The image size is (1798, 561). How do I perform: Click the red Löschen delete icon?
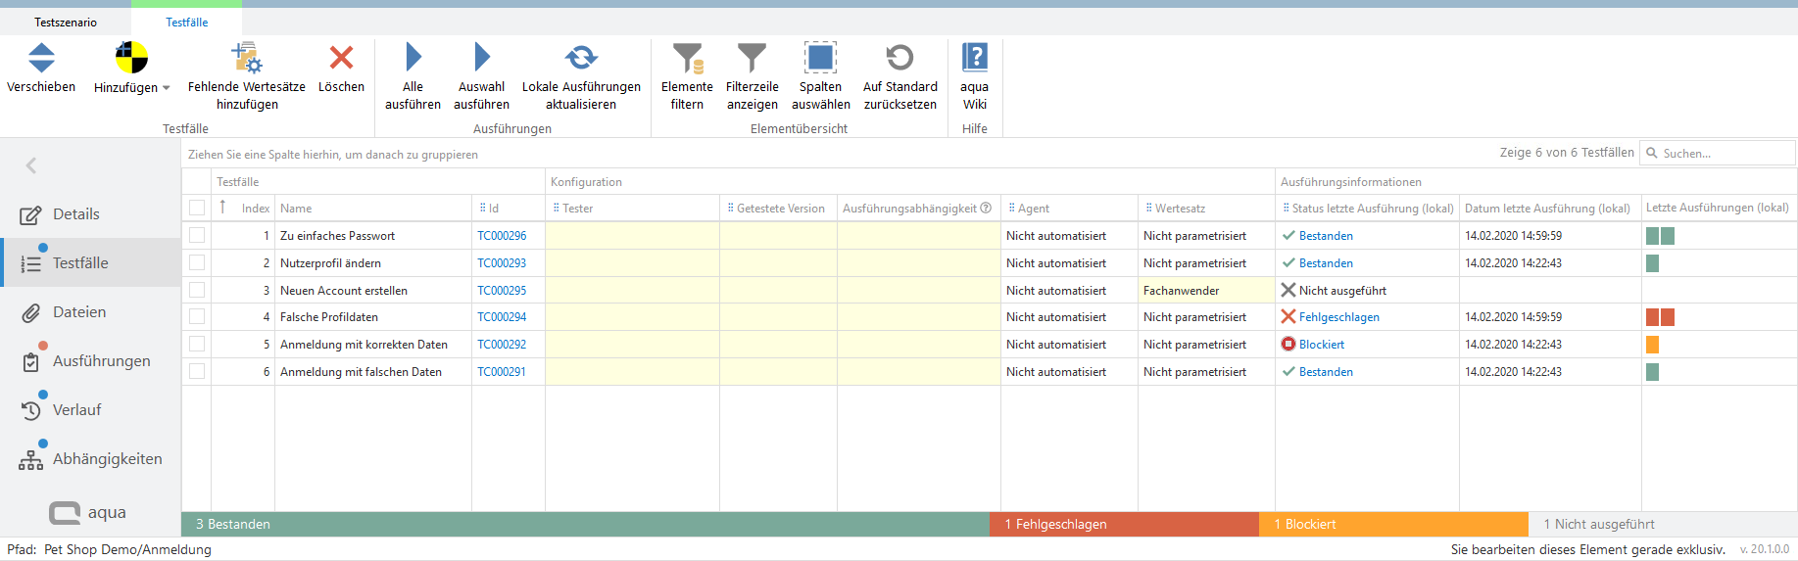pos(341,59)
